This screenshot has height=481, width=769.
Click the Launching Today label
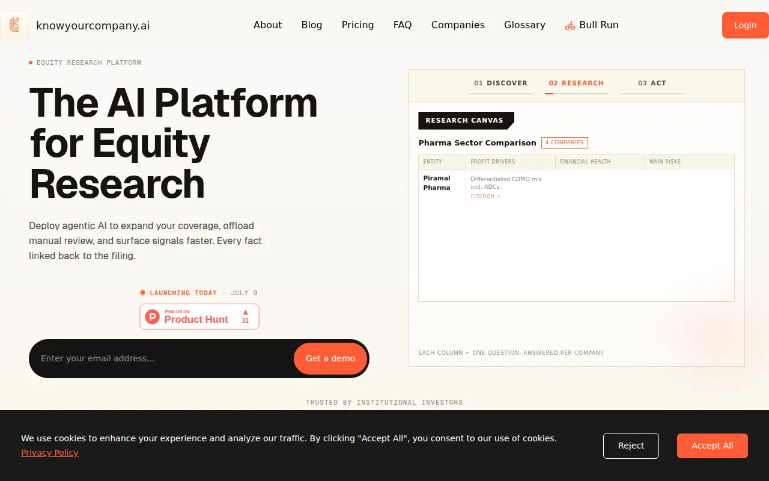pyautogui.click(x=183, y=293)
